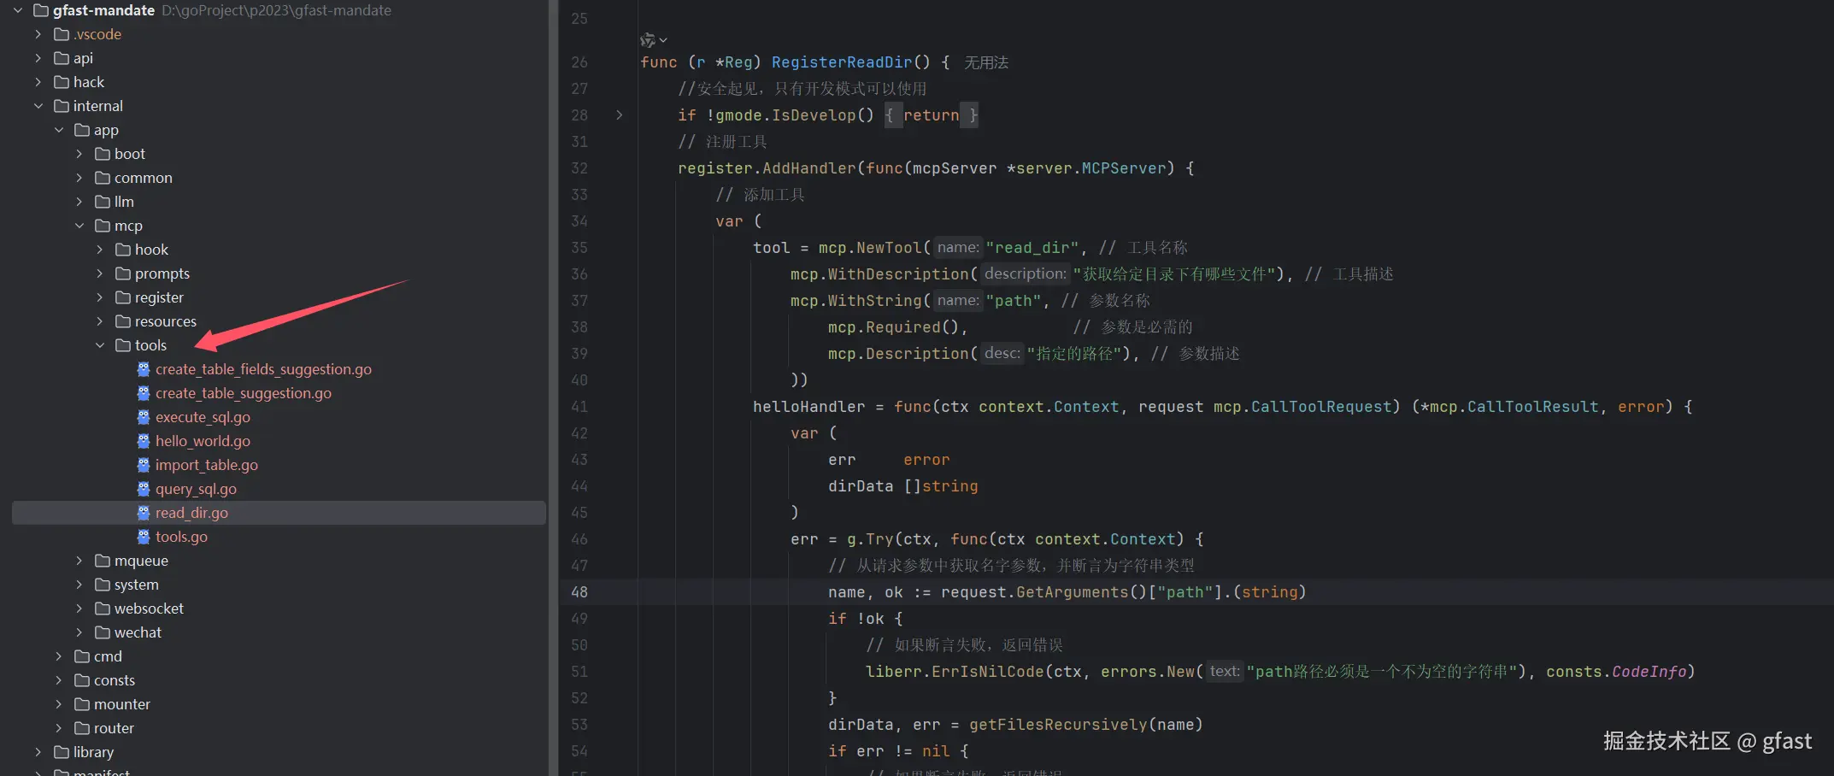Click WithString on line 37

click(875, 301)
